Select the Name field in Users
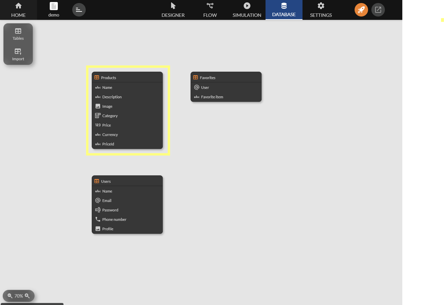 coord(127,191)
